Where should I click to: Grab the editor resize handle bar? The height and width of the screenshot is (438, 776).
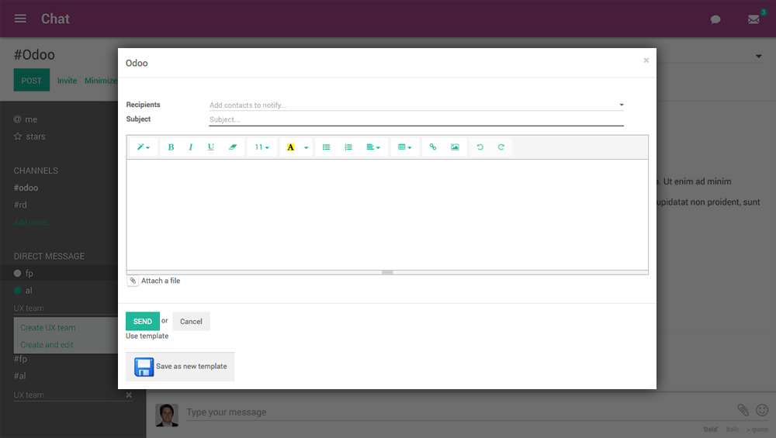pos(387,272)
